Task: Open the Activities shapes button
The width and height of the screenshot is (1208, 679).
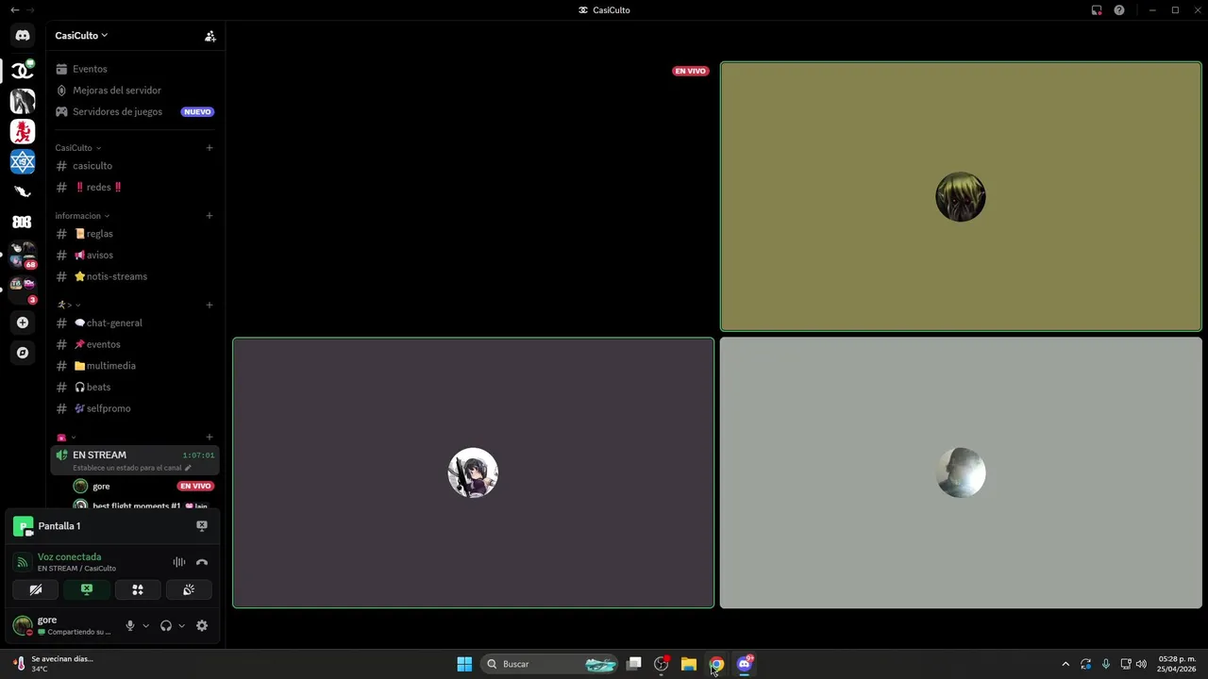Action: point(138,589)
